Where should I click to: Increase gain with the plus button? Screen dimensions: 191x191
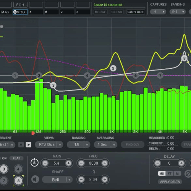pos(68,163)
